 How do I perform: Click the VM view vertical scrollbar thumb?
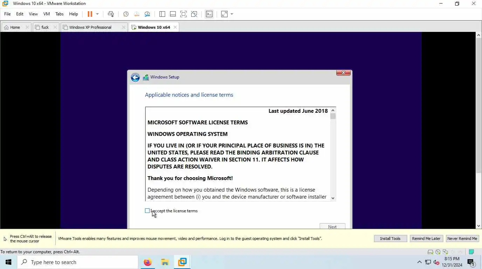479,105
